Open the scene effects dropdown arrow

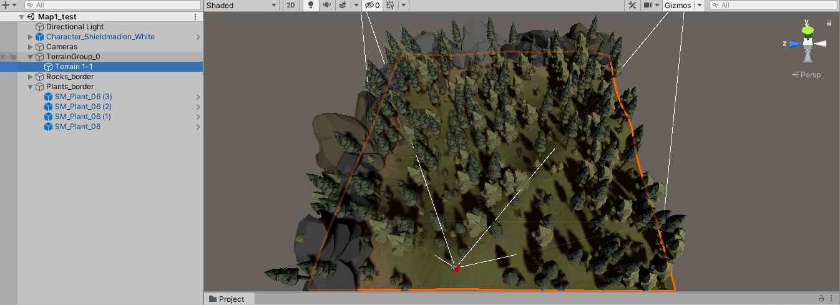[x=356, y=5]
